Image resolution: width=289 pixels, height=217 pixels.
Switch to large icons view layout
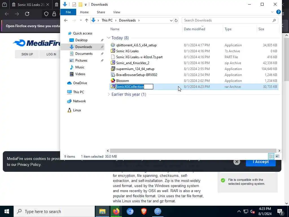(x=277, y=156)
